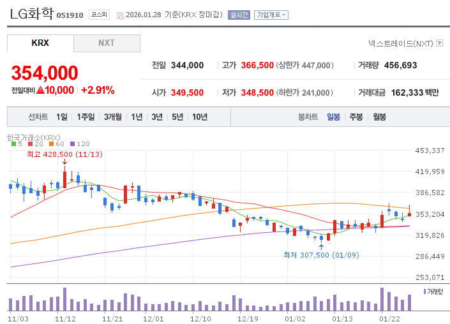The width and height of the screenshot is (450, 324).
Task: Click the 거래대금 value 162,333 백만
Action: [x=415, y=92]
